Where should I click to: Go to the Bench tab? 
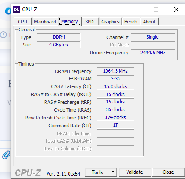pyautogui.click(x=131, y=22)
